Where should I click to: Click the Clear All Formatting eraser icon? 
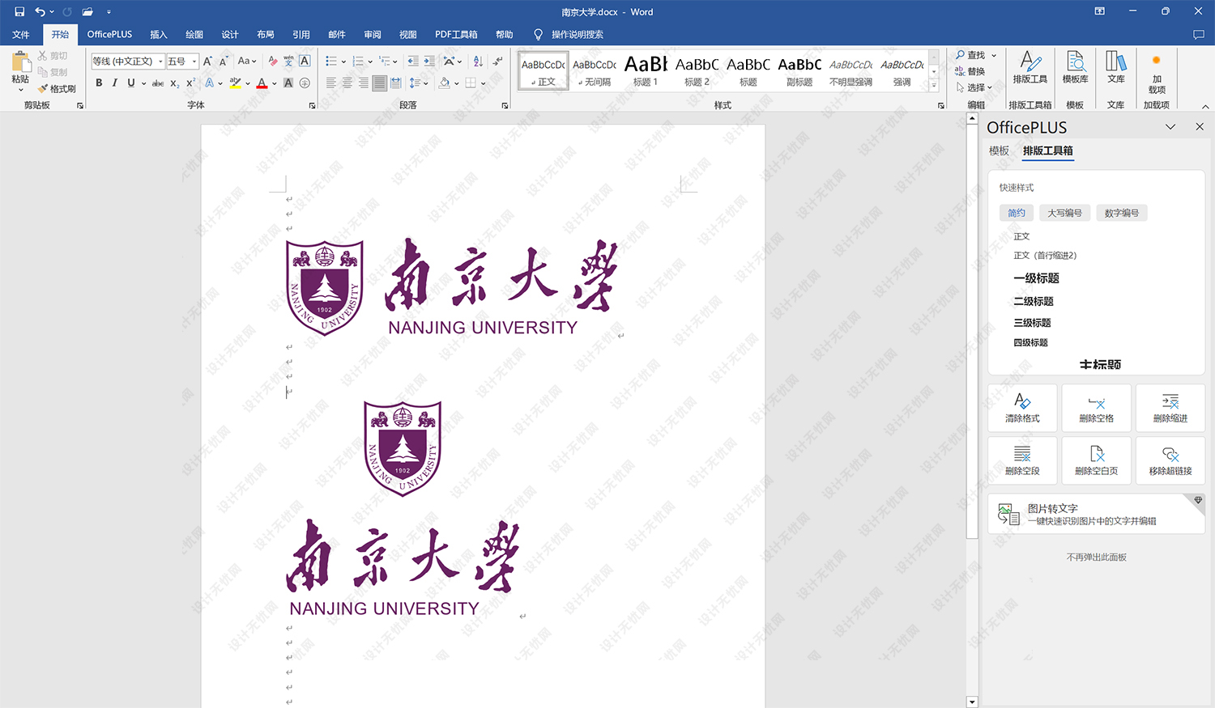click(x=273, y=61)
